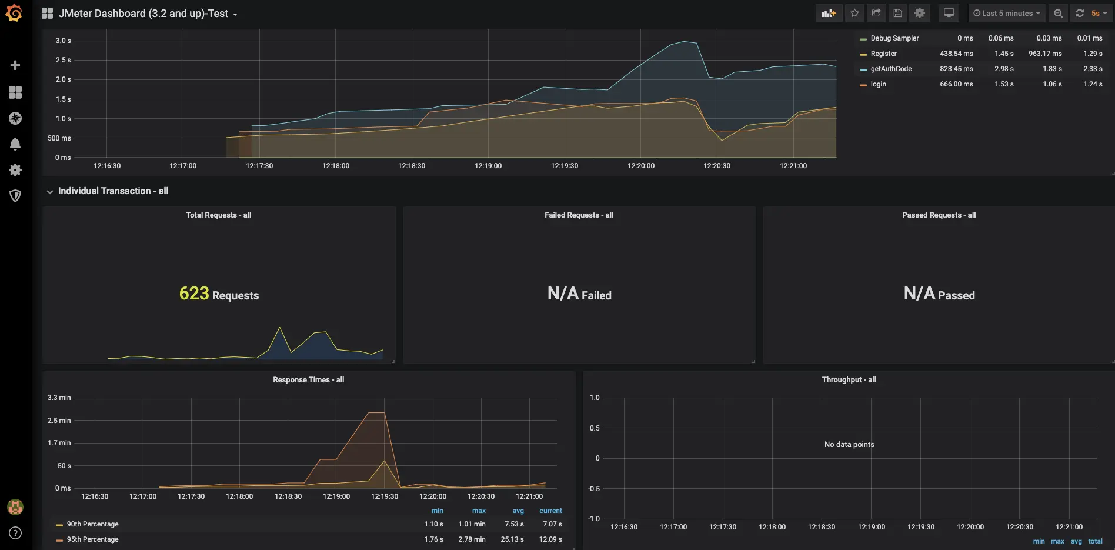Image resolution: width=1115 pixels, height=550 pixels.
Task: Sort Response Times legend by max
Action: tap(479, 511)
